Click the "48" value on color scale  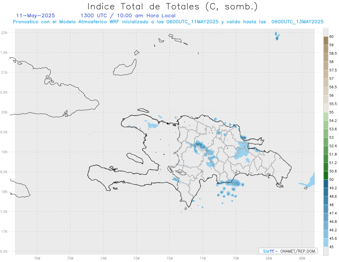(x=331, y=205)
